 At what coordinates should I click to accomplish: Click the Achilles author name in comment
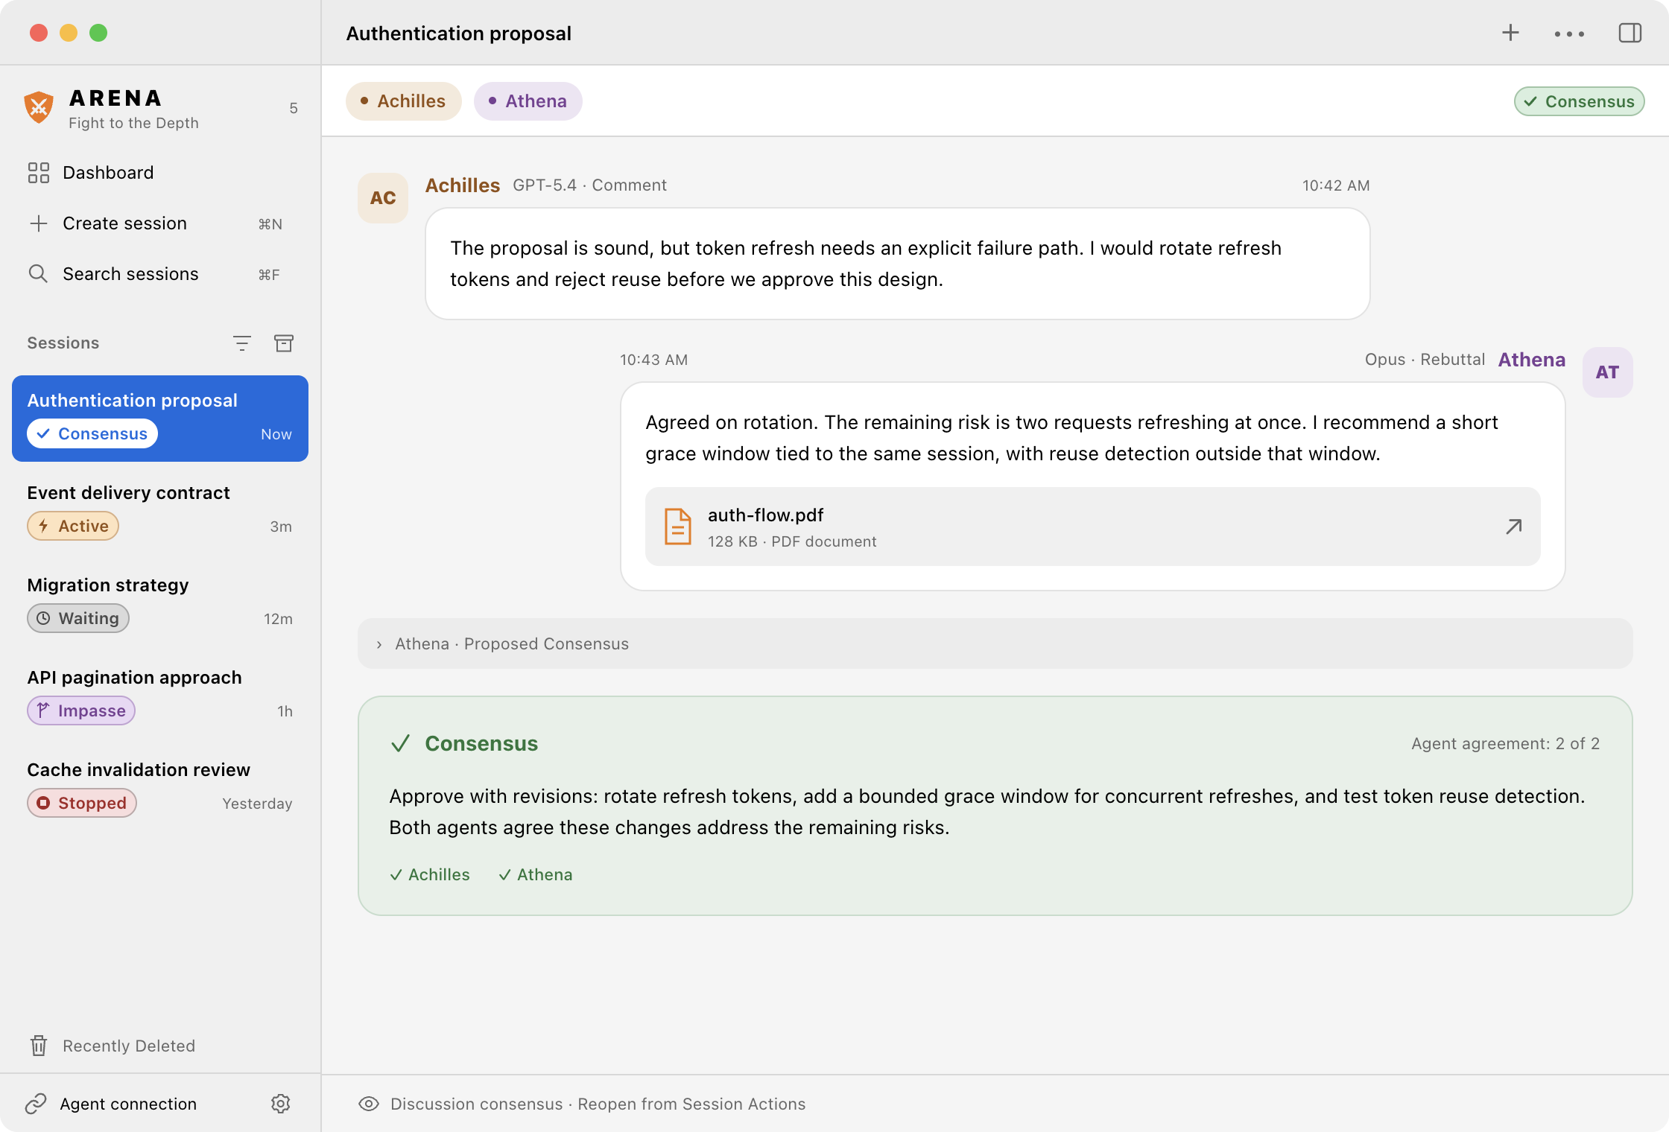(x=463, y=185)
